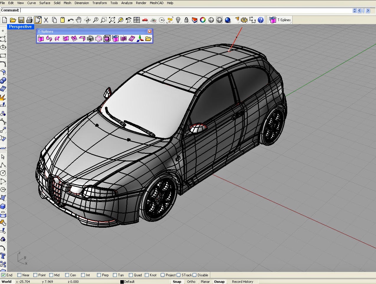Enable the Mid osnap checkbox
The image size is (376, 284).
click(x=51, y=275)
